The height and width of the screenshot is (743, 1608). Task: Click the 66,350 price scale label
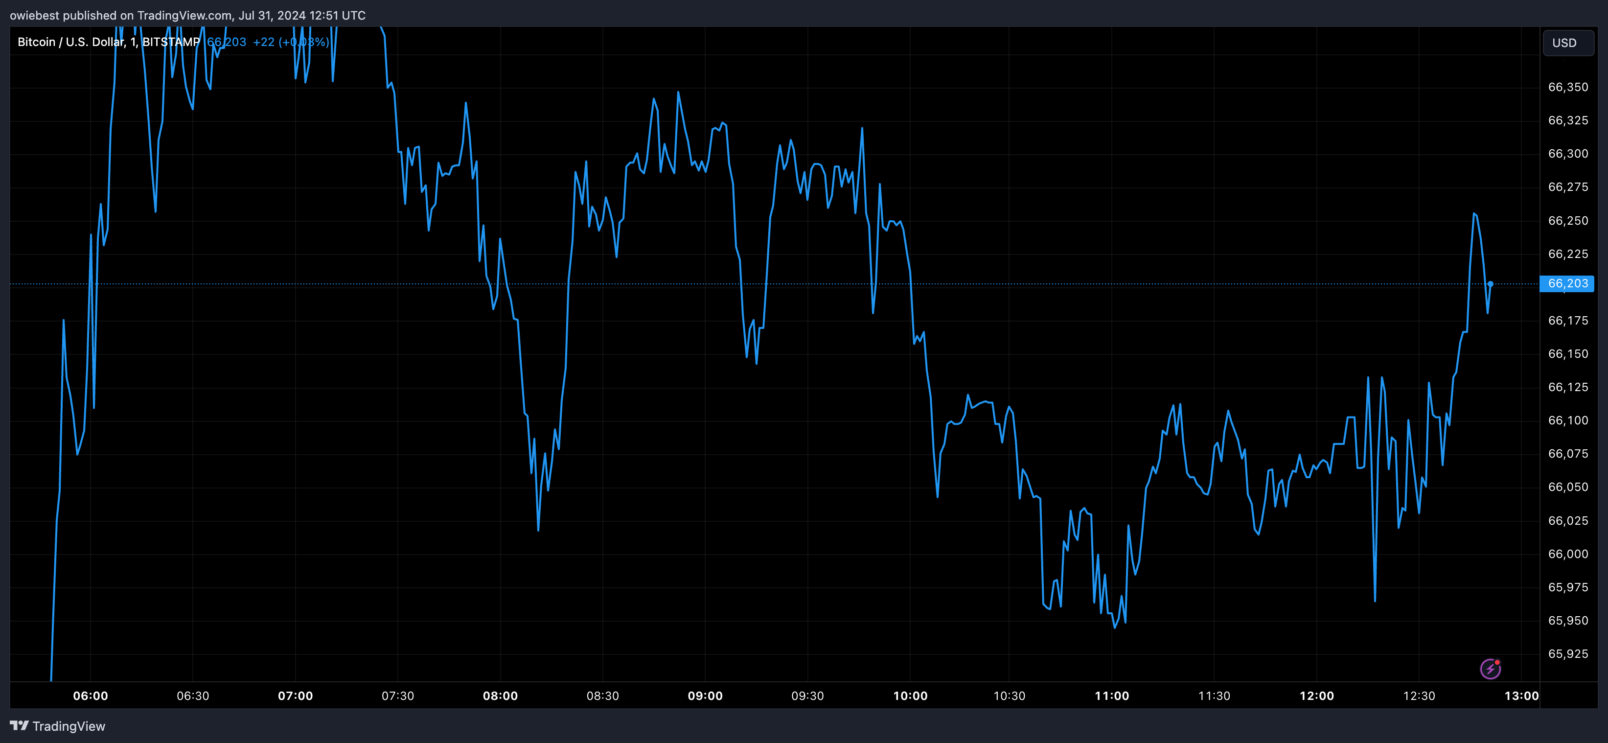coord(1567,87)
